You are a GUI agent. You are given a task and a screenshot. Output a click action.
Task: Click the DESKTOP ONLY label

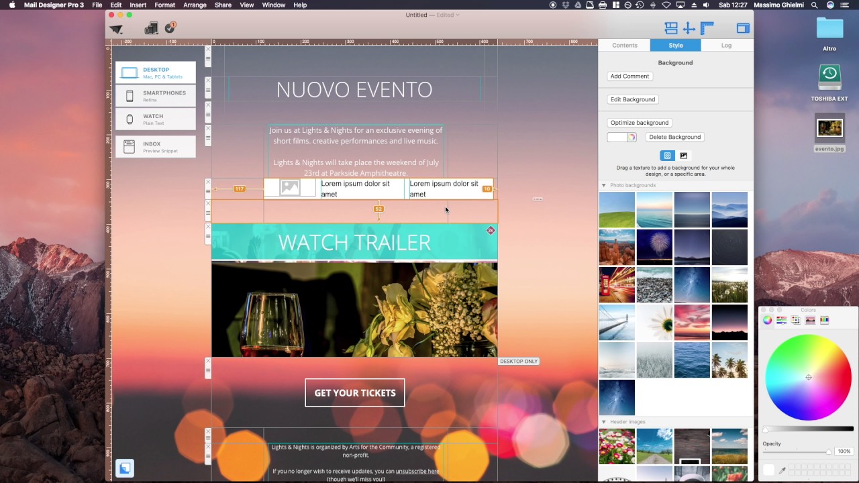point(519,362)
